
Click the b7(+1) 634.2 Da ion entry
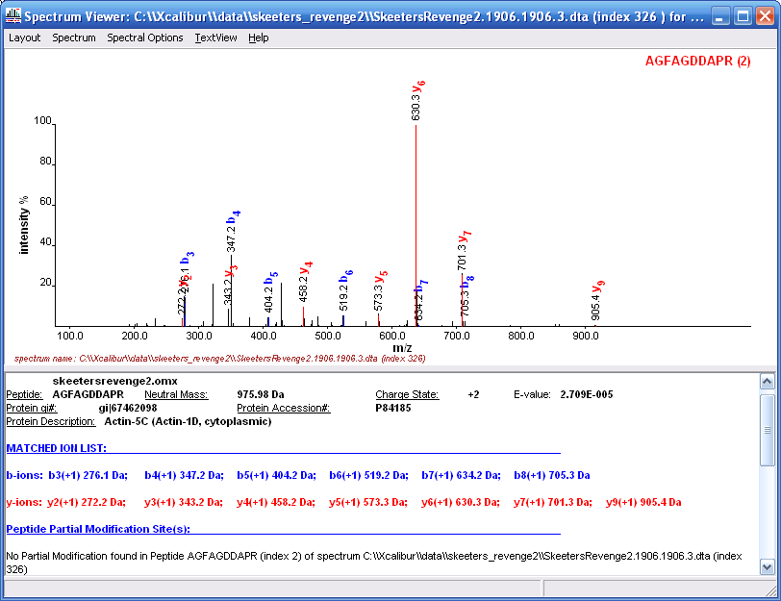pyautogui.click(x=462, y=475)
